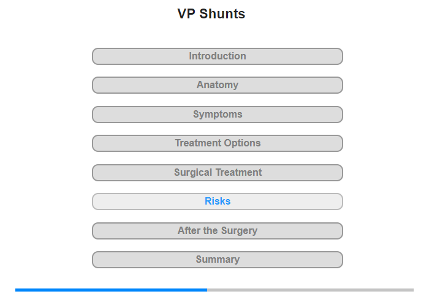Jump to Surgical Treatment section

[217, 173]
